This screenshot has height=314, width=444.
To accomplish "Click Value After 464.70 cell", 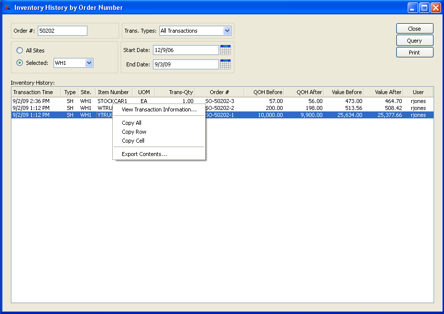I will coord(393,101).
